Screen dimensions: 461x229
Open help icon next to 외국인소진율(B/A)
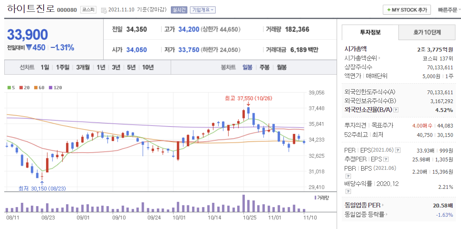(x=396, y=110)
